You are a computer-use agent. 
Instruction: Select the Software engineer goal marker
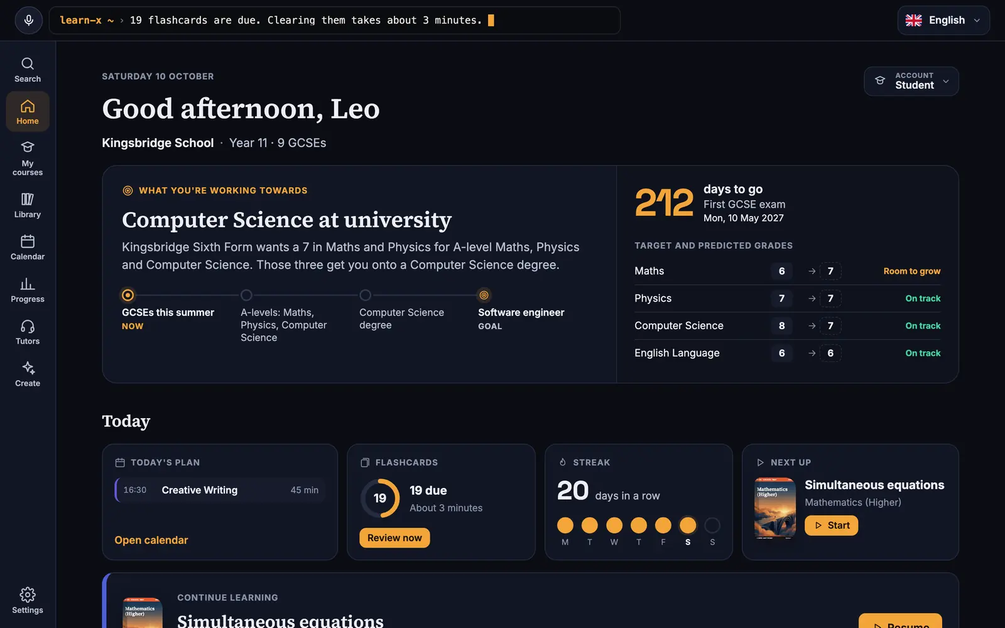pos(484,295)
